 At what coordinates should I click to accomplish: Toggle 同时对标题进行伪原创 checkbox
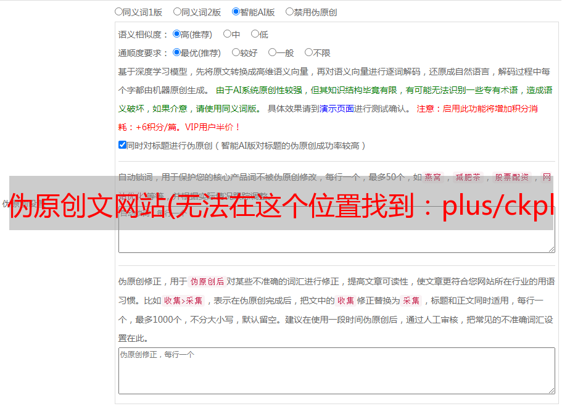pyautogui.click(x=122, y=145)
